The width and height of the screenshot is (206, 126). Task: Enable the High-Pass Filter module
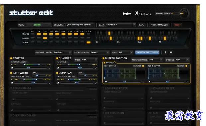click(150, 88)
